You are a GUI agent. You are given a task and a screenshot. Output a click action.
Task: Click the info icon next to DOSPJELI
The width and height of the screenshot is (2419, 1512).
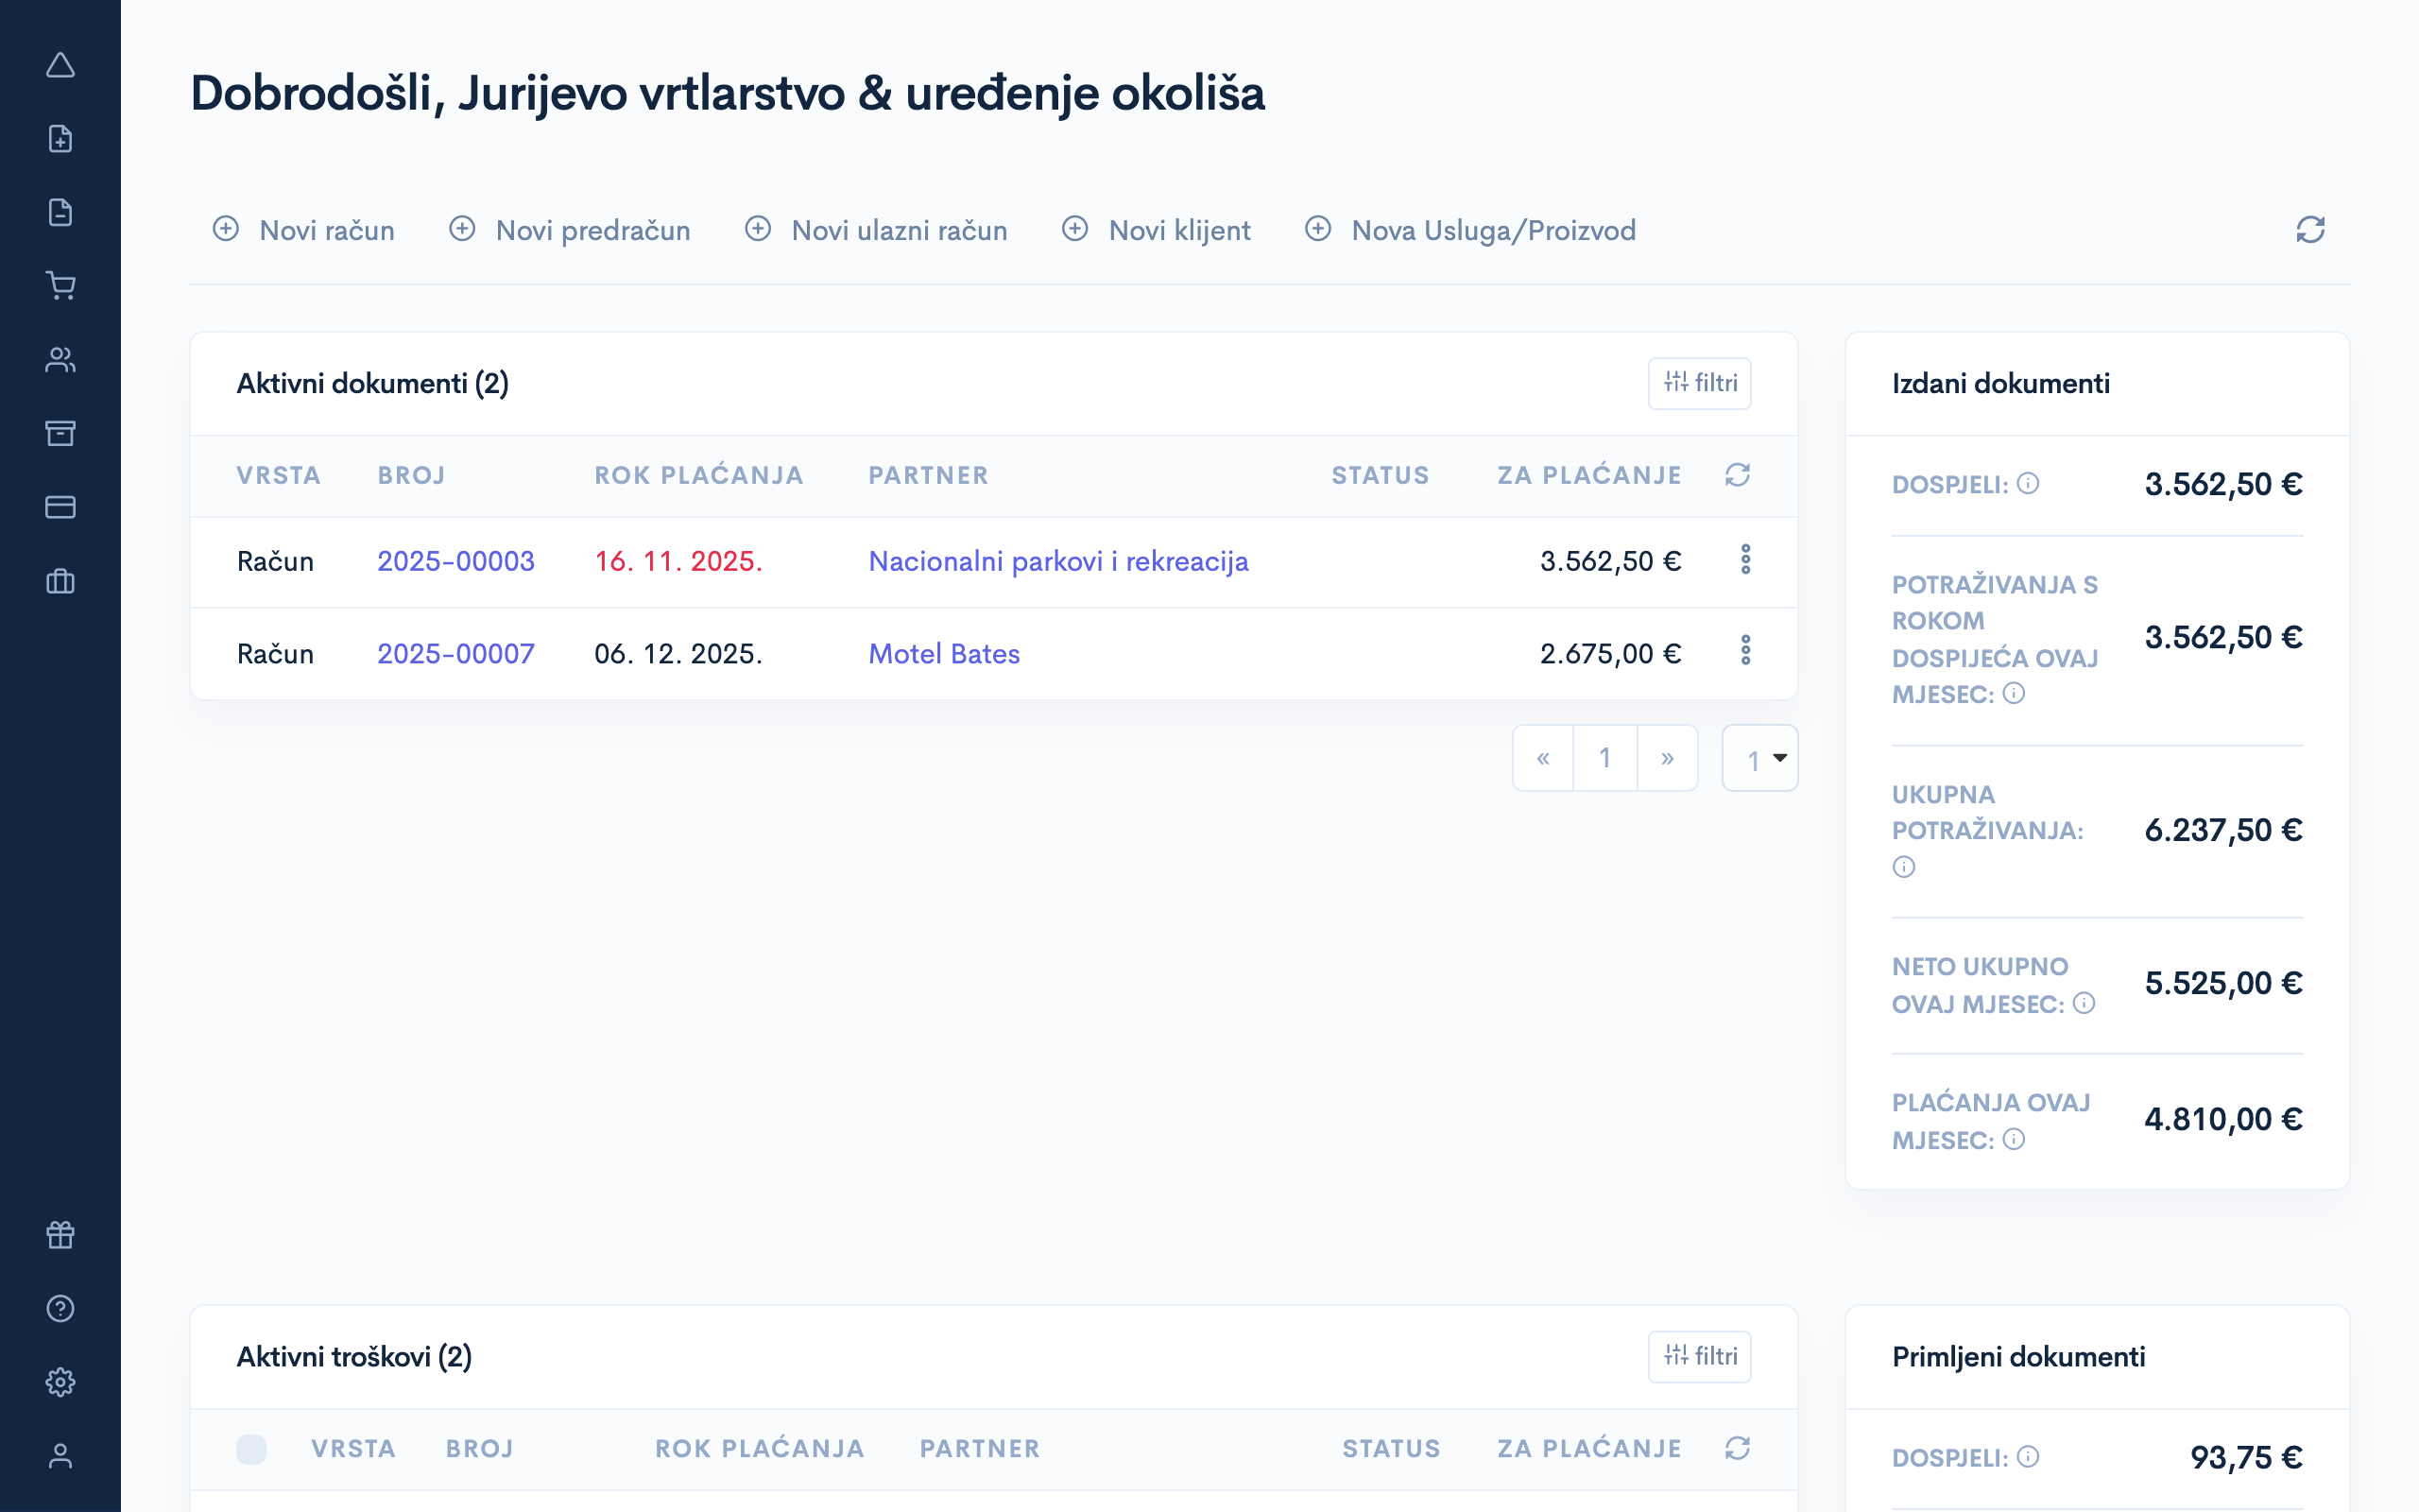click(2029, 485)
